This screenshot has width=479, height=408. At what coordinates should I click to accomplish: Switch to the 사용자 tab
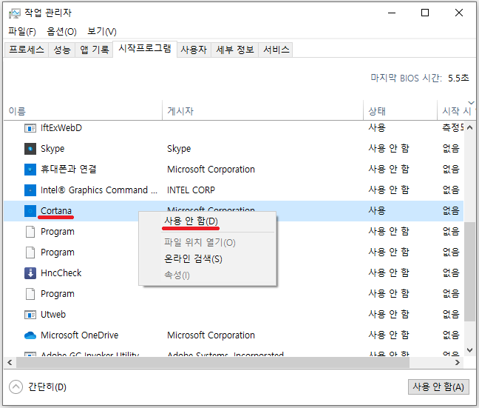click(x=194, y=50)
